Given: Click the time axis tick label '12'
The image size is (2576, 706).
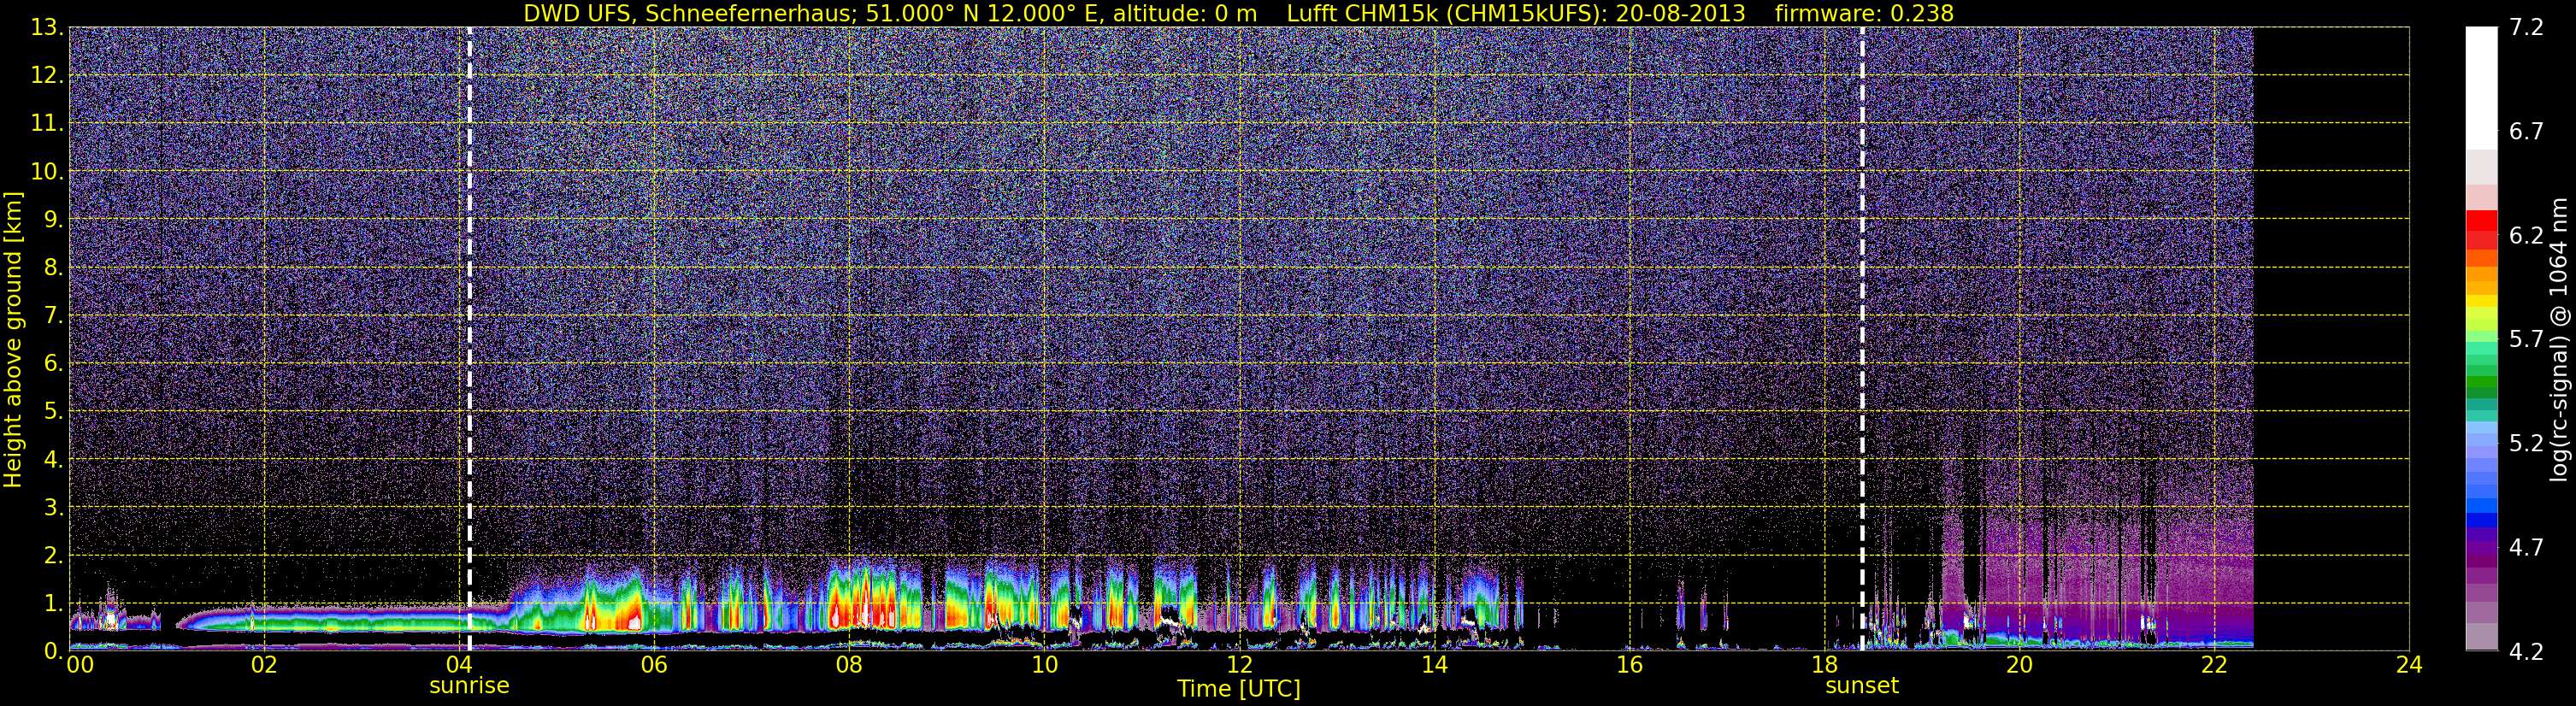Looking at the screenshot, I should click(x=1239, y=665).
